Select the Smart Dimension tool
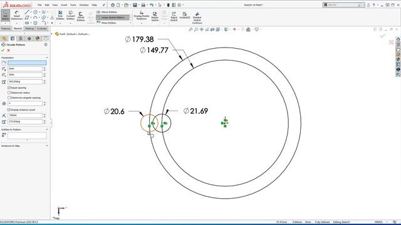Screen dimensions: 401x225 [x=17, y=15]
